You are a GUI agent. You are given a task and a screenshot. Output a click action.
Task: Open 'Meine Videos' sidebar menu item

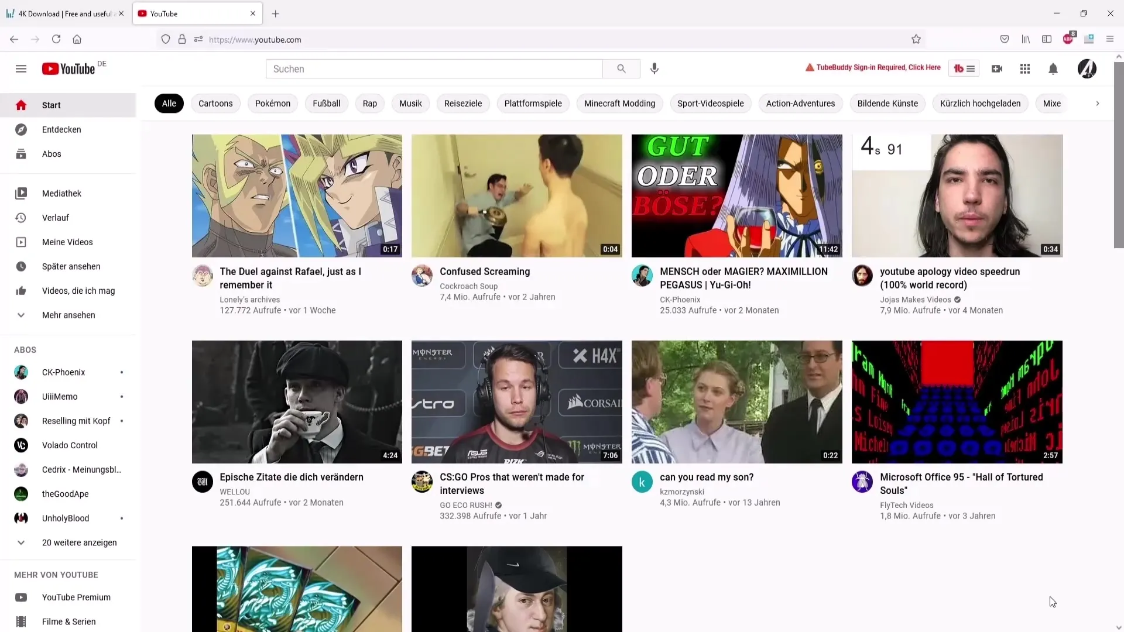click(68, 242)
